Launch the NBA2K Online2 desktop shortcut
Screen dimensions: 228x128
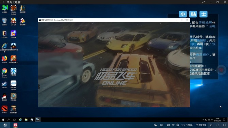(x=13, y=10)
